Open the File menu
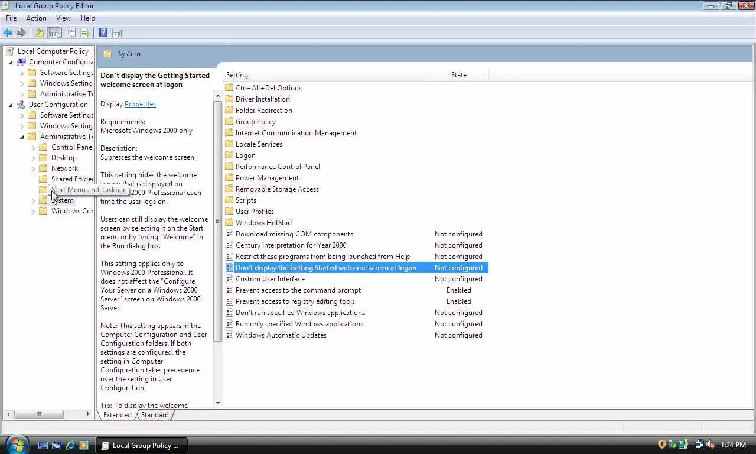The image size is (756, 454). (11, 18)
